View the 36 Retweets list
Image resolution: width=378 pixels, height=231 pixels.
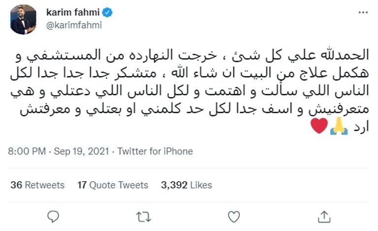click(x=37, y=185)
